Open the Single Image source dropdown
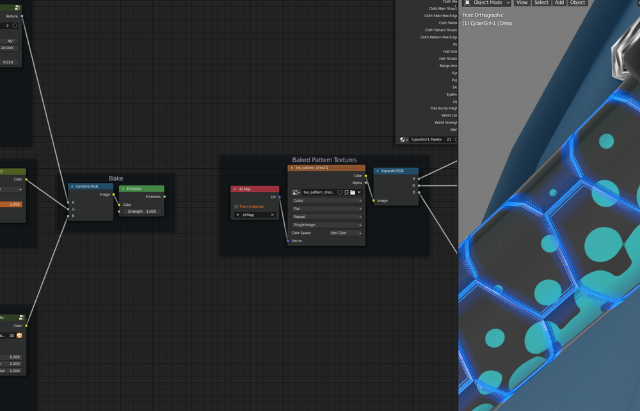Viewport: 640px width, 411px height. pyautogui.click(x=327, y=224)
